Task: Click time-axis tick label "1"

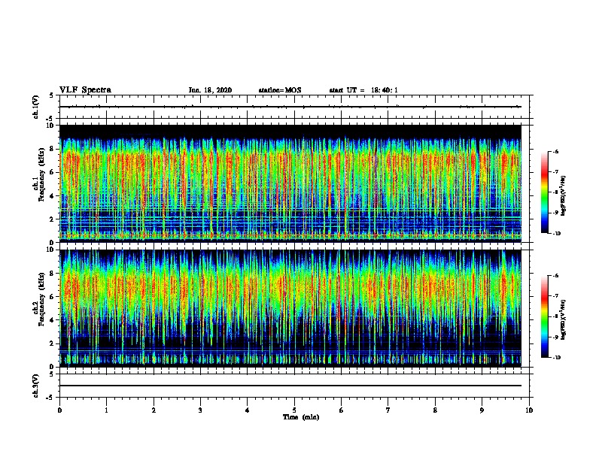Action: (x=106, y=410)
